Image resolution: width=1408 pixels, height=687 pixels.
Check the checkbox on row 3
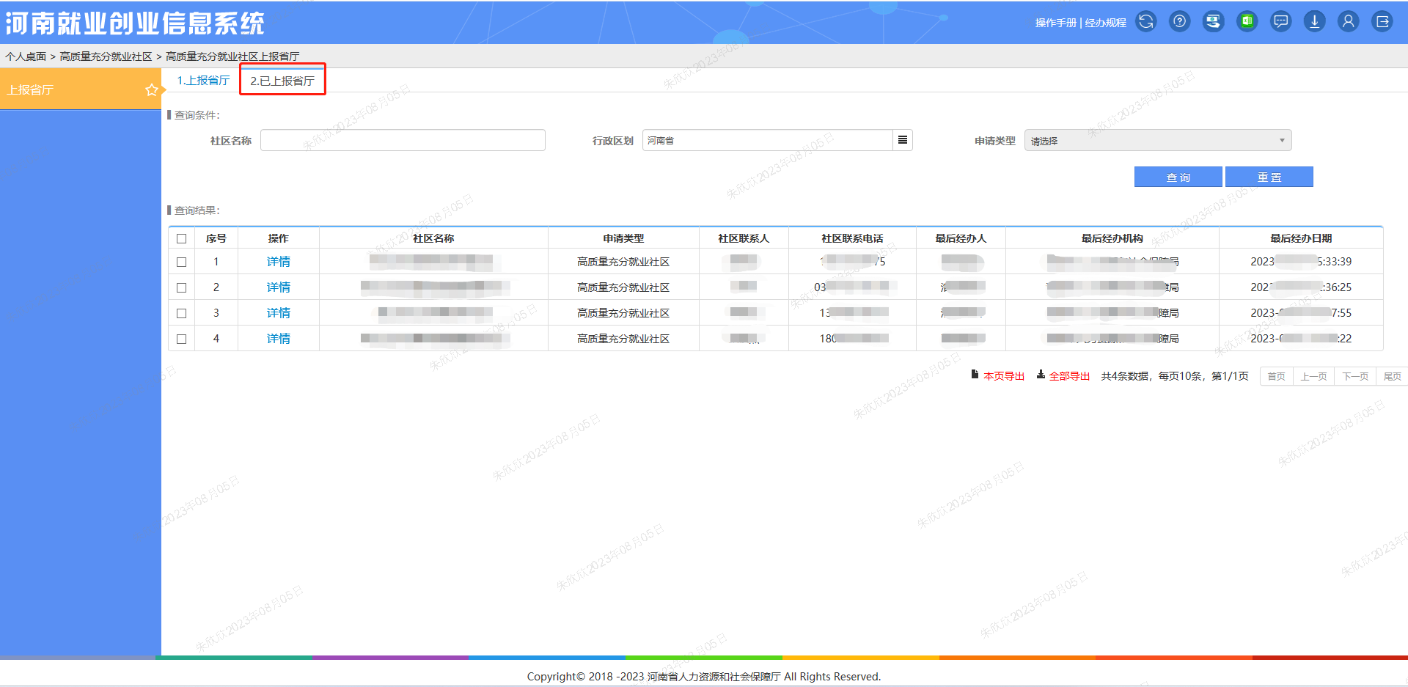pos(181,312)
